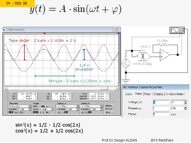Click the "1,4 V okunabilir" annotation
Screen dimensions: 191x143
point(84,67)
